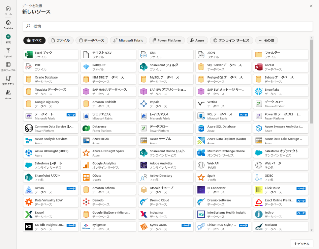
Task: Filter by the Power Platform tab
Action: [167, 40]
